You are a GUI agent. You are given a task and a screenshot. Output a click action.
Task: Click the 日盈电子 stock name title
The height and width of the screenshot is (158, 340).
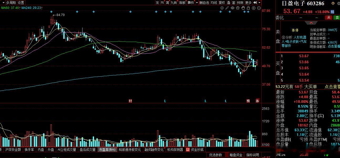coord(293,3)
